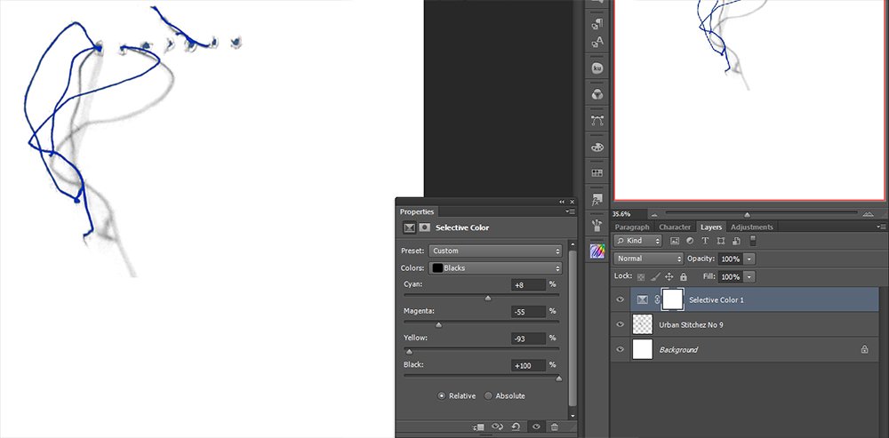Click the lock all icon button
The height and width of the screenshot is (438, 889).
[x=683, y=277]
